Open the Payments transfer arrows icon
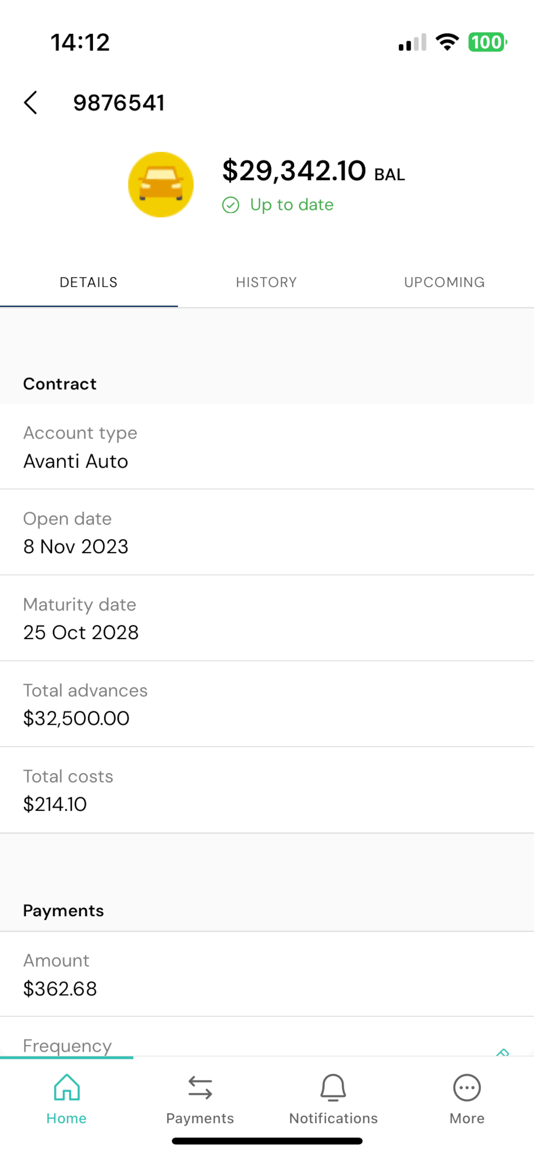The width and height of the screenshot is (534, 1156). click(199, 1088)
